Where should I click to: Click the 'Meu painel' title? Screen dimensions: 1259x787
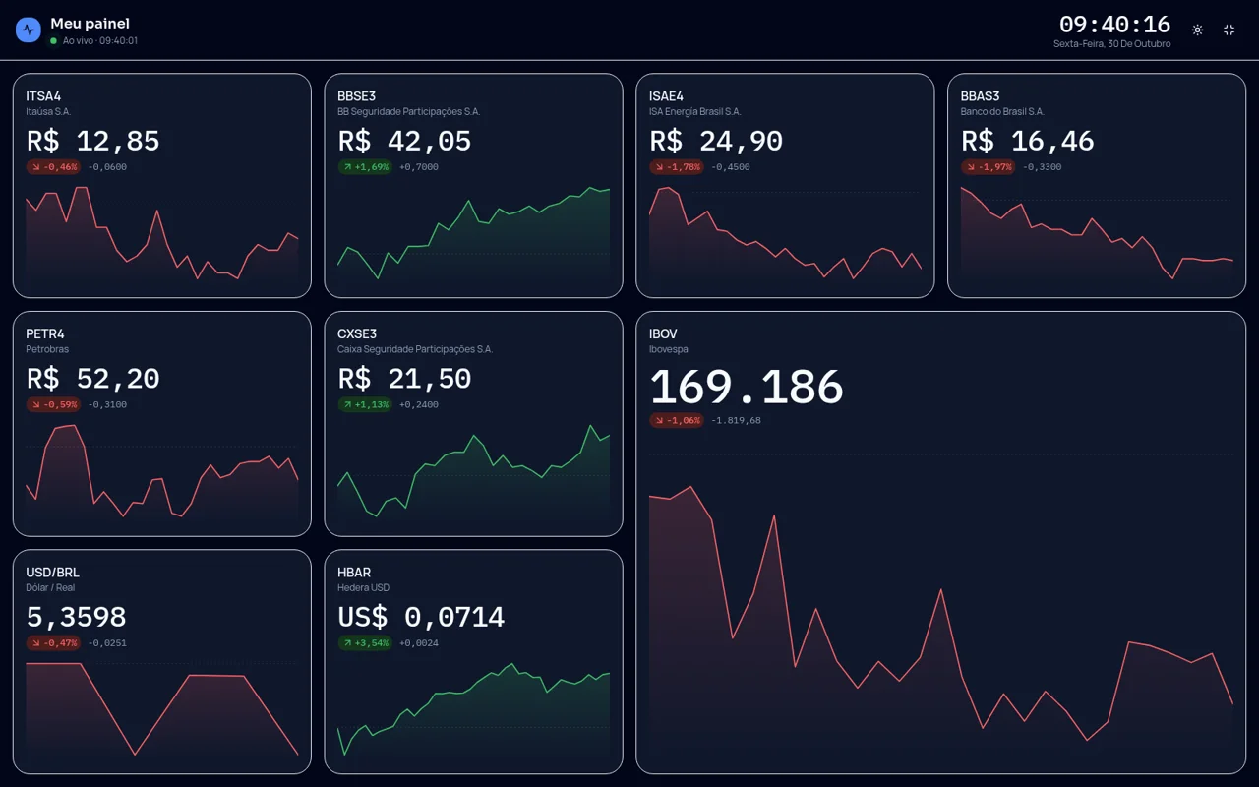point(90,24)
